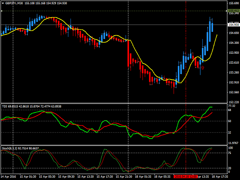240x180 pixels.
Task: Select the 153.610 price scale value
Action: (x=234, y=63)
